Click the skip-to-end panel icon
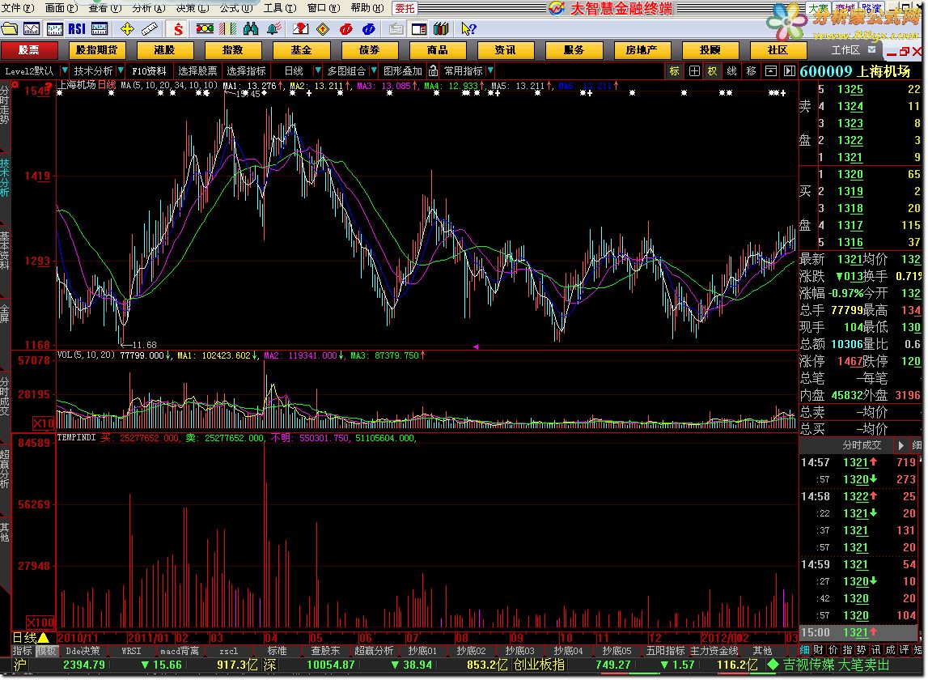Viewport: 928px width, 680px height. tap(790, 71)
